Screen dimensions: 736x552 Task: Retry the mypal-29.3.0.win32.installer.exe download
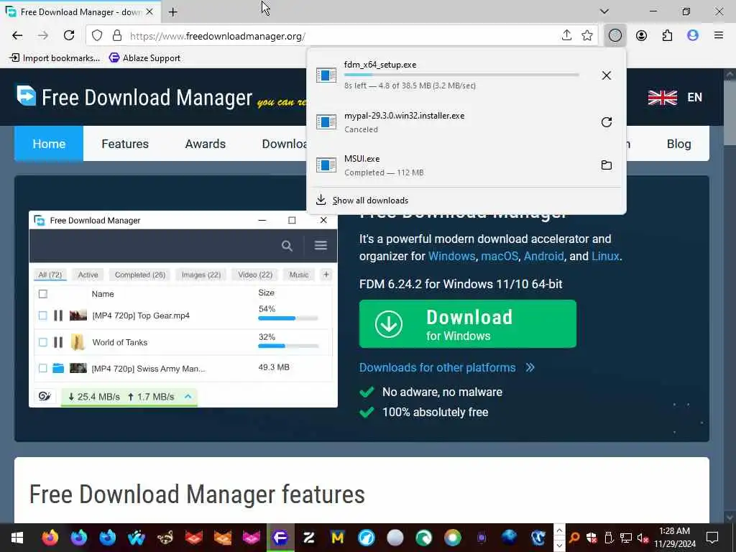point(607,122)
